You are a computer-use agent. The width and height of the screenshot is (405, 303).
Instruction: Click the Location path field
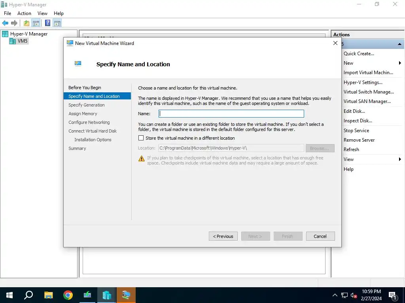(231, 148)
